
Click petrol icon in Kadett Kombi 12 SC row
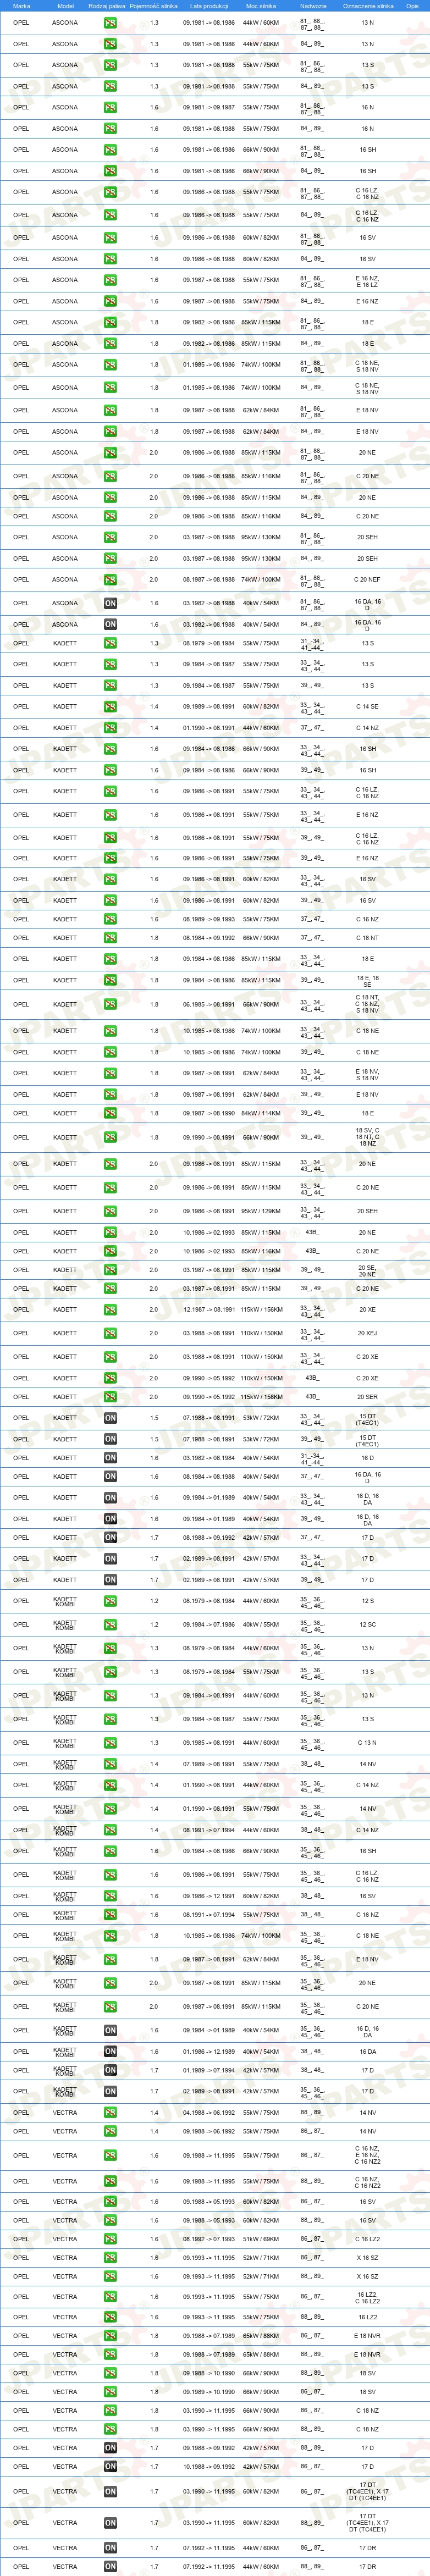click(110, 1624)
